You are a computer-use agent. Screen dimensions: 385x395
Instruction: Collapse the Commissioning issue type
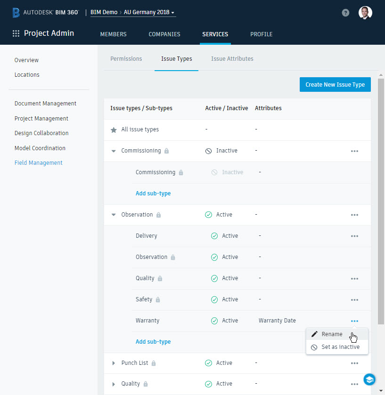pos(113,151)
